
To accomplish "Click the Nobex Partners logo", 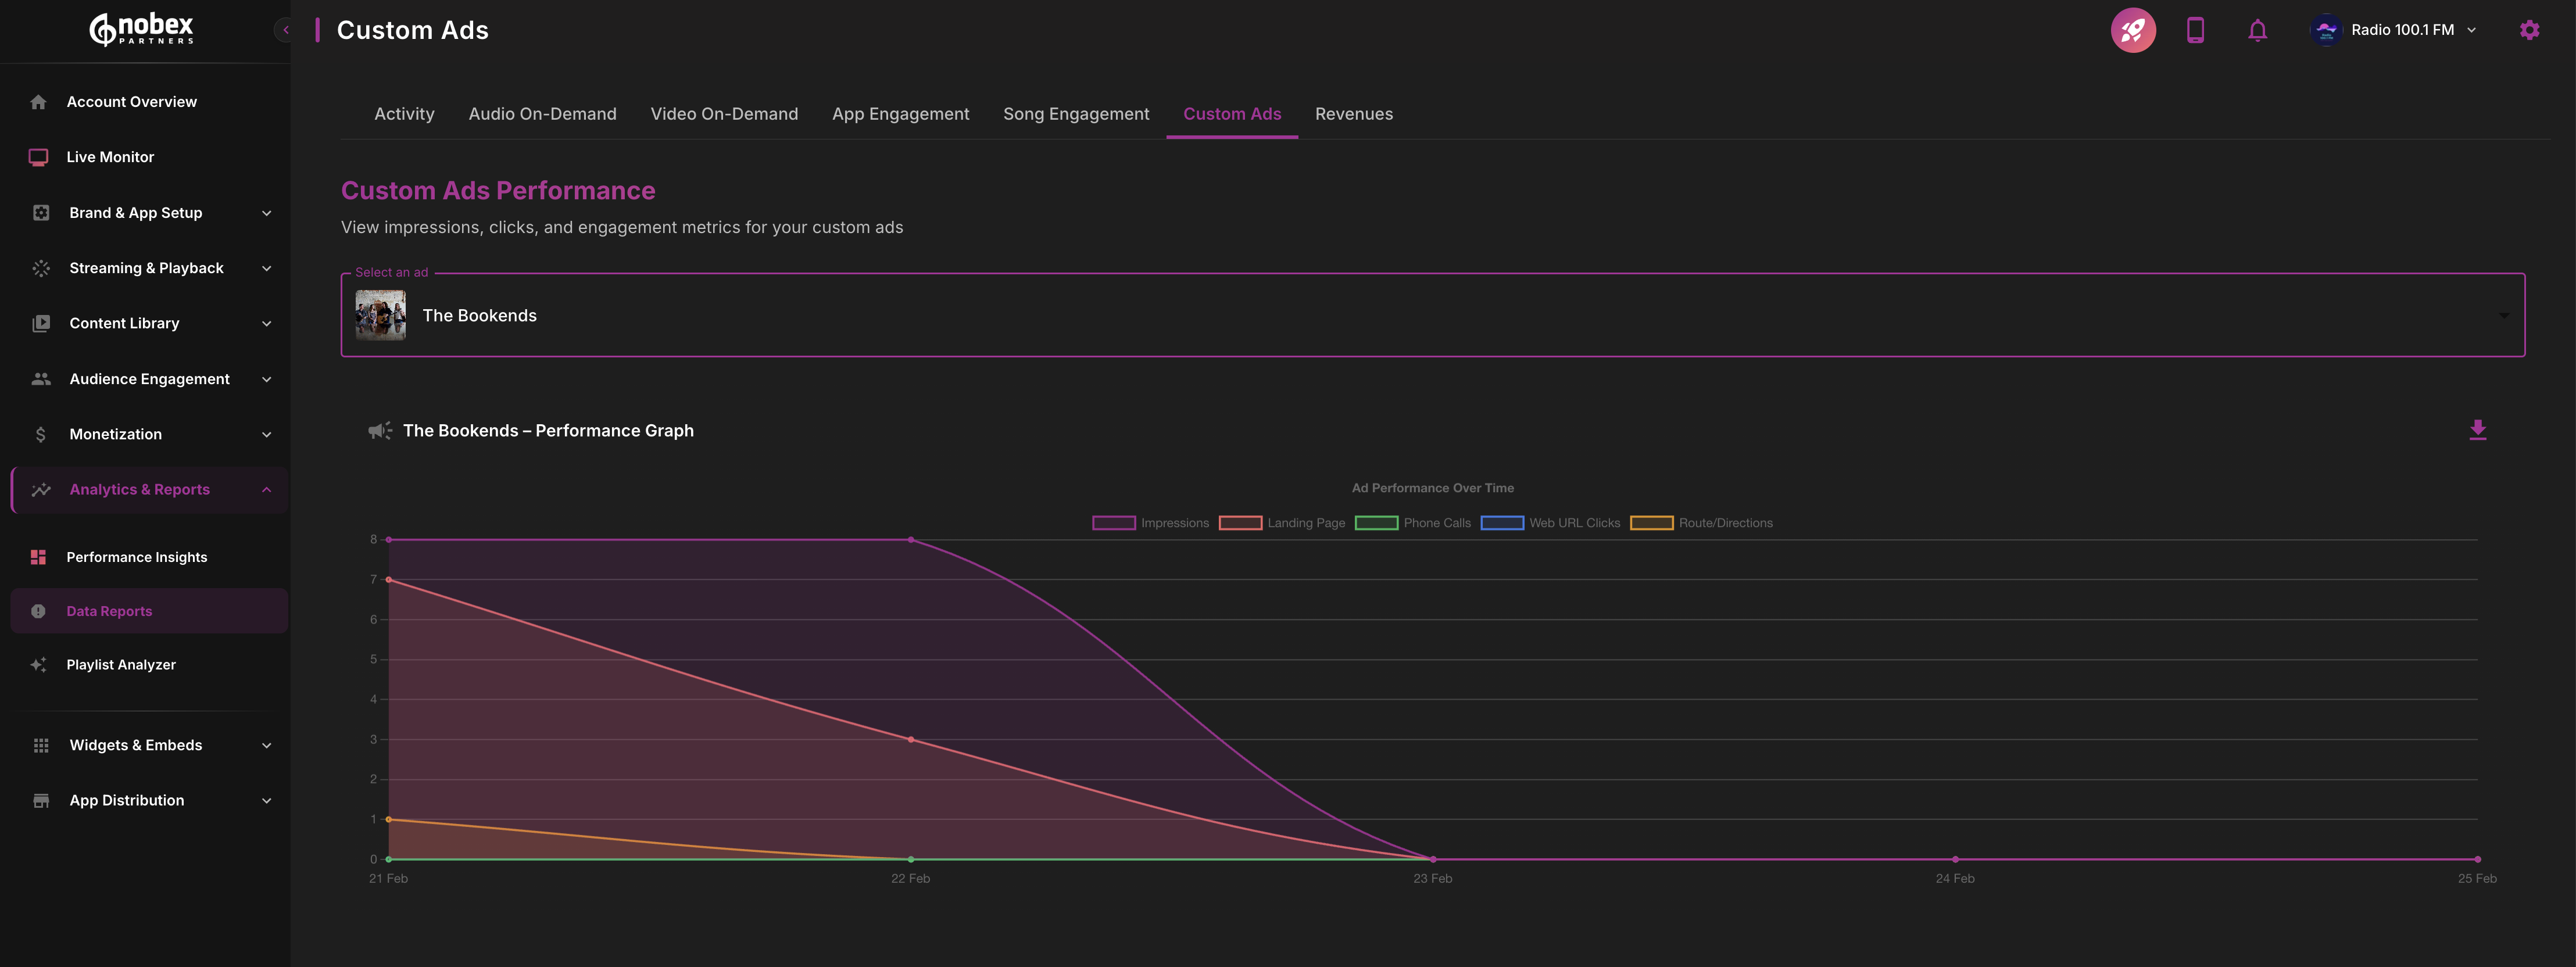I will coord(142,30).
